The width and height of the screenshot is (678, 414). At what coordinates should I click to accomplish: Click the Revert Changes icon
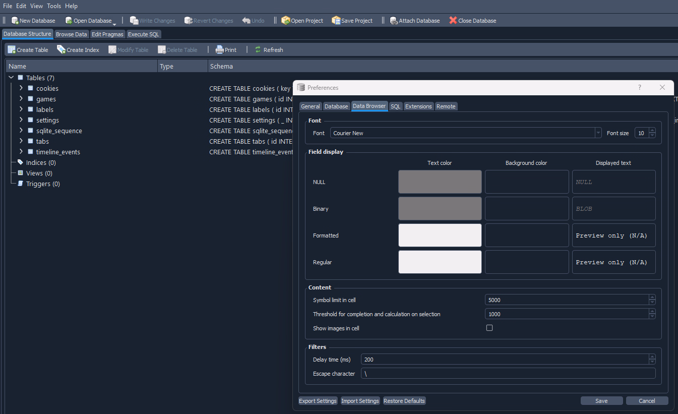click(x=189, y=21)
